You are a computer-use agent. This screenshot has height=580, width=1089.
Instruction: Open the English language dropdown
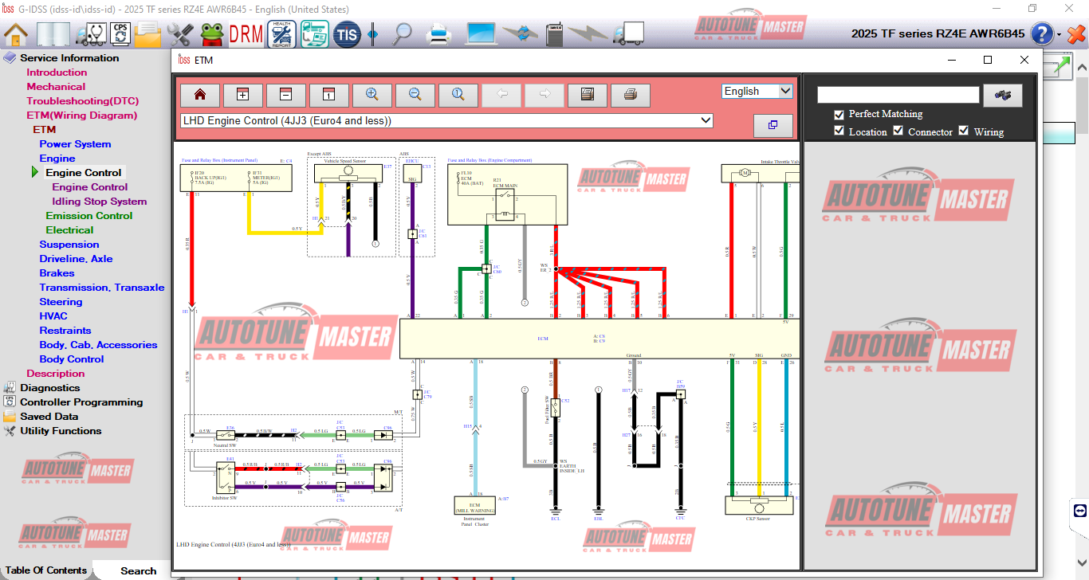click(x=757, y=92)
